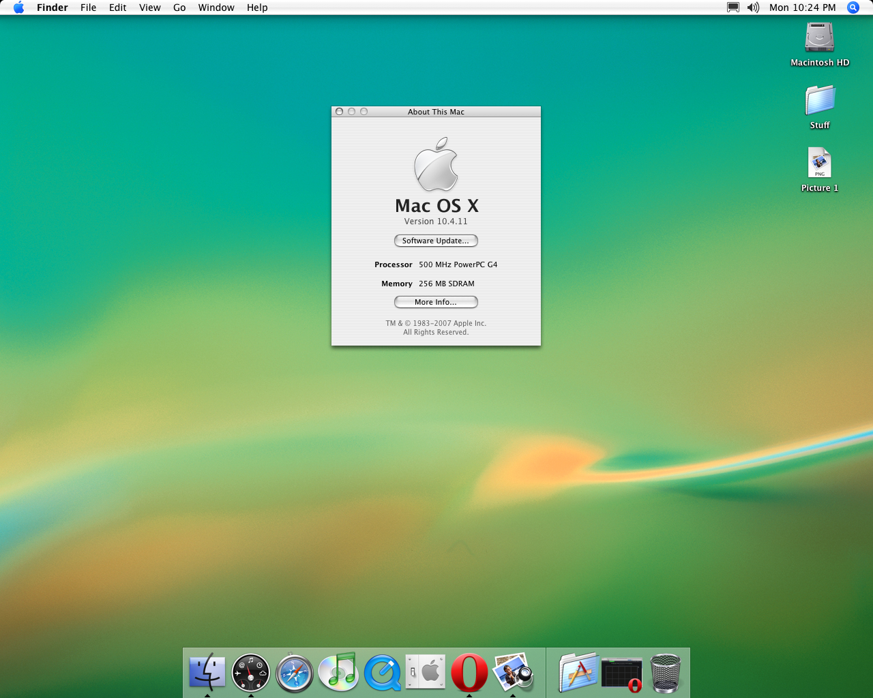Viewport: 873px width, 698px height.
Task: Switch to Opera browser in Dock
Action: pyautogui.click(x=469, y=672)
